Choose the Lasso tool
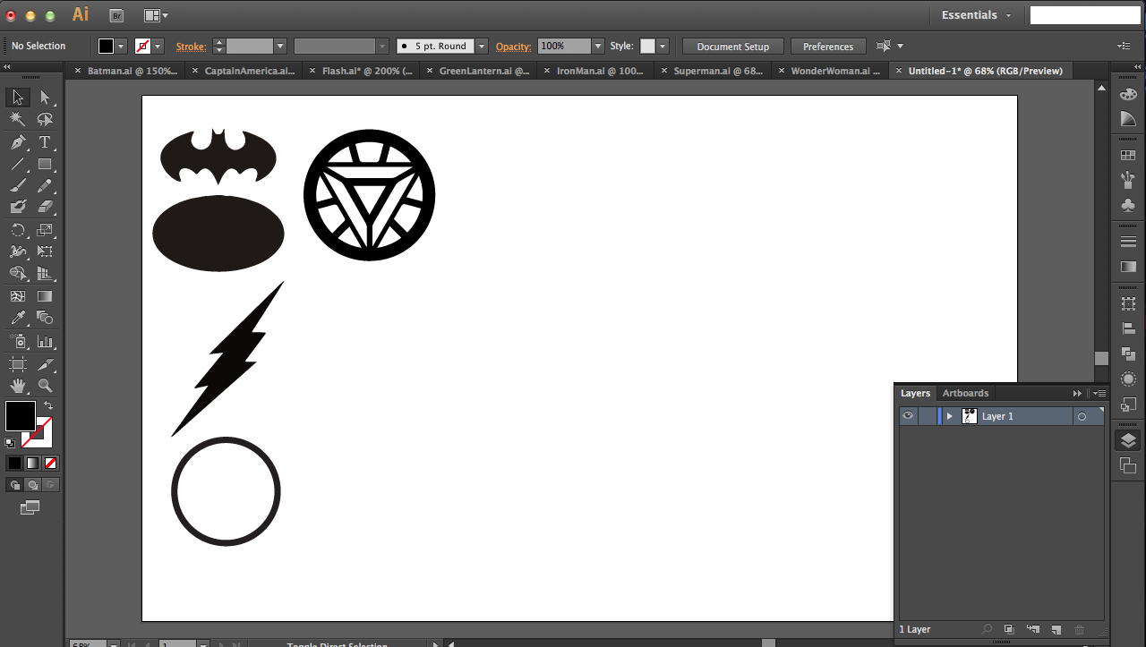The height and width of the screenshot is (647, 1146). tap(45, 120)
